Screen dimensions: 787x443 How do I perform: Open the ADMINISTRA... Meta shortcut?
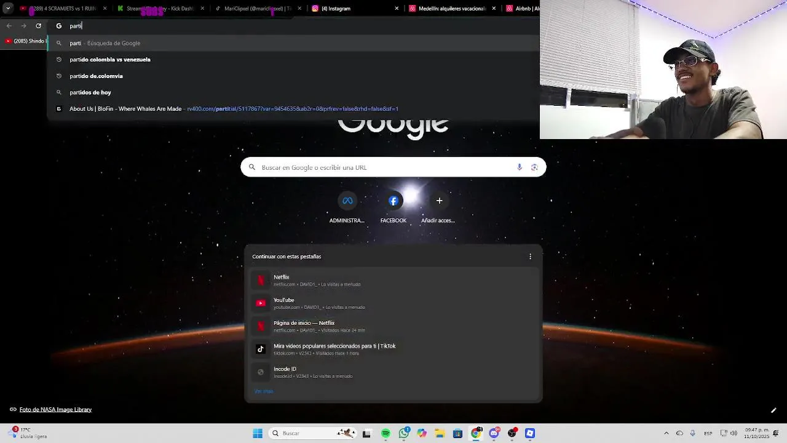pyautogui.click(x=347, y=208)
